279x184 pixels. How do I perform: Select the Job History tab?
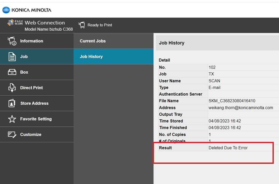[x=91, y=57]
